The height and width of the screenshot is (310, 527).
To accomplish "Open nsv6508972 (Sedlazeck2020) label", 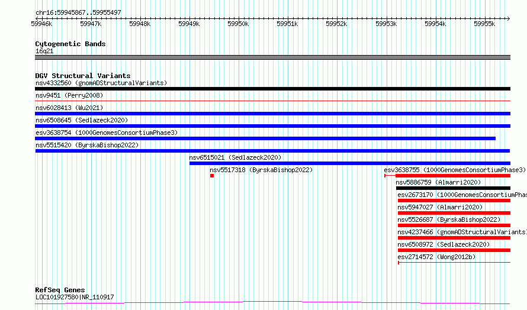I will tap(444, 244).
